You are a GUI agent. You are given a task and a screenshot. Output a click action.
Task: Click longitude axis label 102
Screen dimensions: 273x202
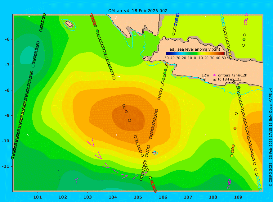pyautogui.click(x=63, y=197)
